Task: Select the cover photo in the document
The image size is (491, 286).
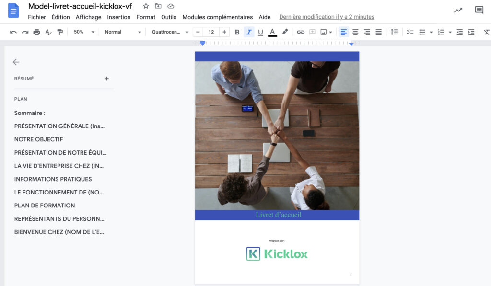Action: [x=277, y=136]
